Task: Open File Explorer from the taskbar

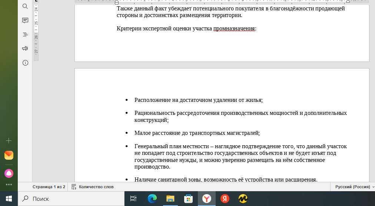Action: pos(170,199)
